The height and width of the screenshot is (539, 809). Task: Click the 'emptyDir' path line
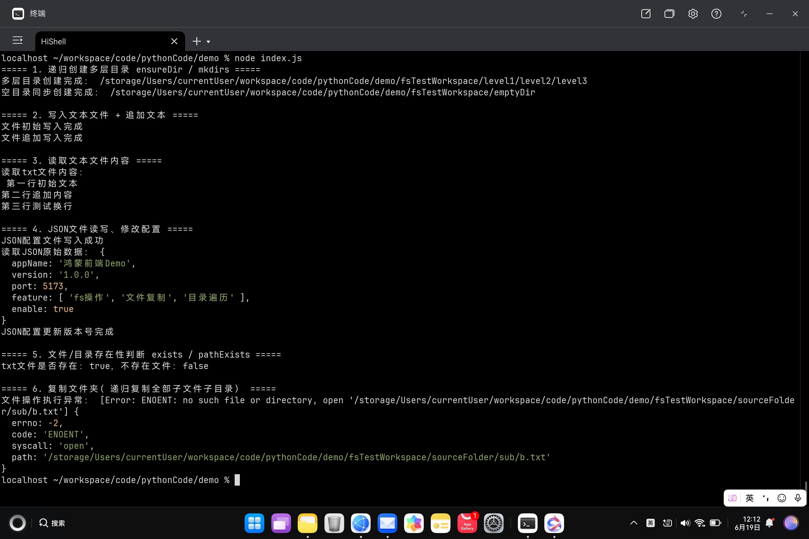[268, 93]
